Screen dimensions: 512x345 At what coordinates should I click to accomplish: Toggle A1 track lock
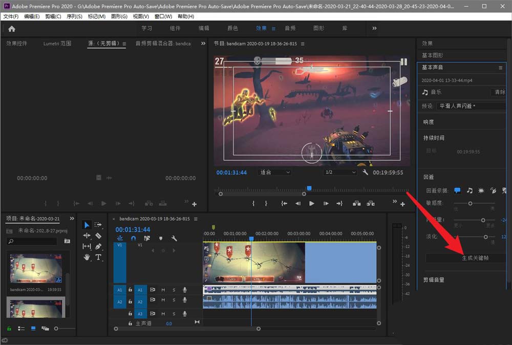(130, 290)
